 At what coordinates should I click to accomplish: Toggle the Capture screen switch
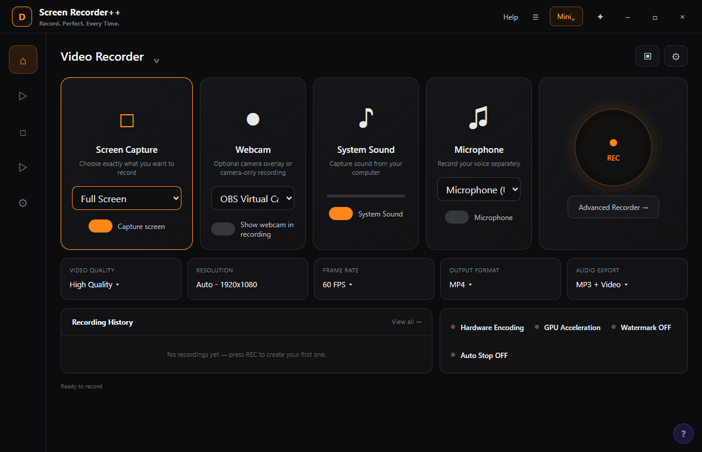pyautogui.click(x=101, y=226)
